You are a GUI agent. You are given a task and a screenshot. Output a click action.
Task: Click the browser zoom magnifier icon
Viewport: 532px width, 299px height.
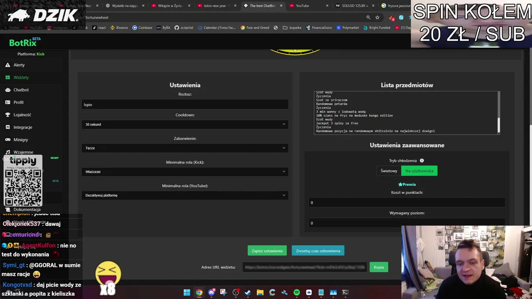point(368,17)
